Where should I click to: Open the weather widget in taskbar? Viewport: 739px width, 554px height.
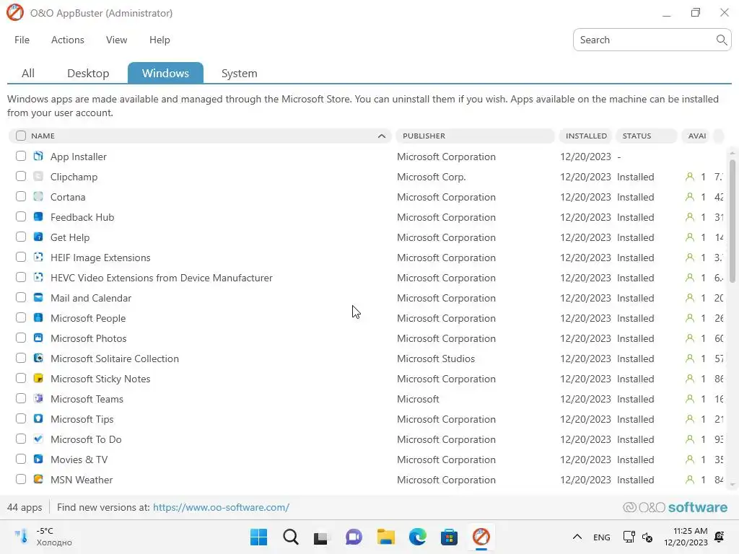point(43,537)
